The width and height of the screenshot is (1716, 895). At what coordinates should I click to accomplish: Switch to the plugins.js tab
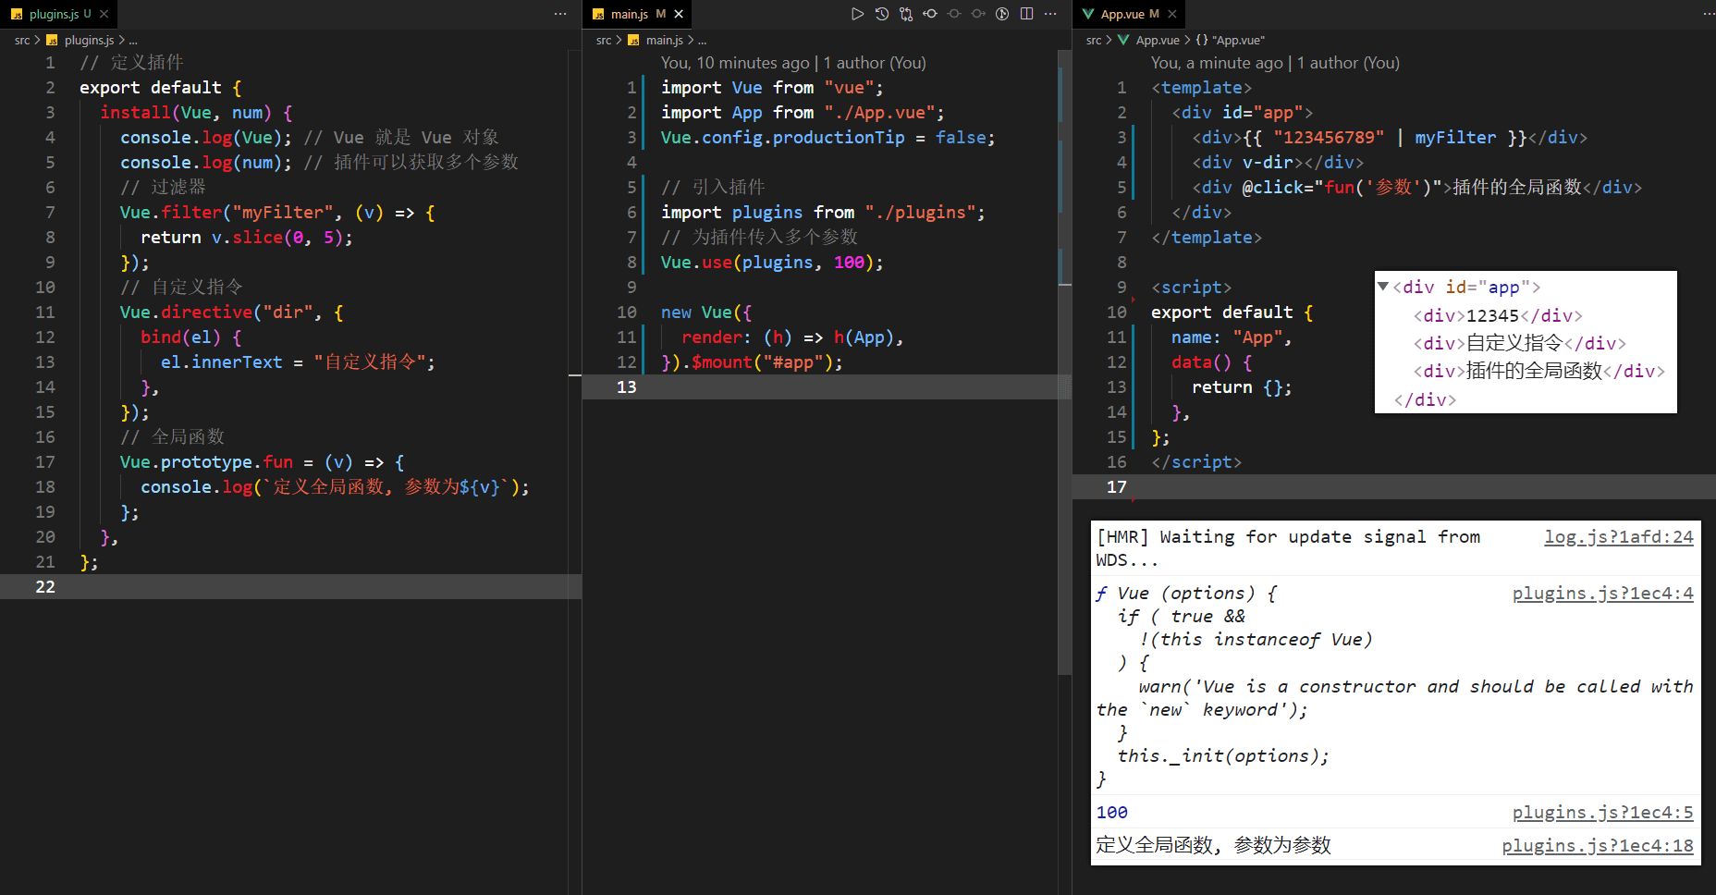point(59,14)
